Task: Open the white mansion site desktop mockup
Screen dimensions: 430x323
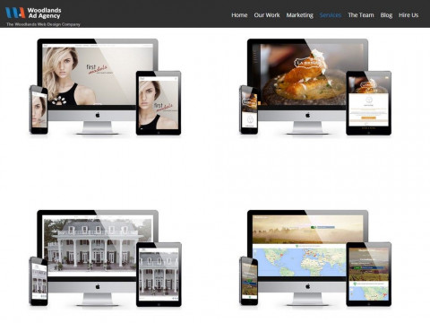Action: (98, 258)
